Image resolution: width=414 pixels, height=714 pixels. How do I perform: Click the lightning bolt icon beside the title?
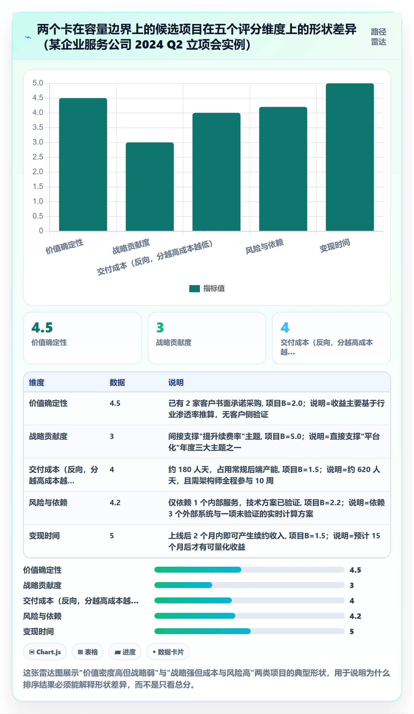click(28, 38)
